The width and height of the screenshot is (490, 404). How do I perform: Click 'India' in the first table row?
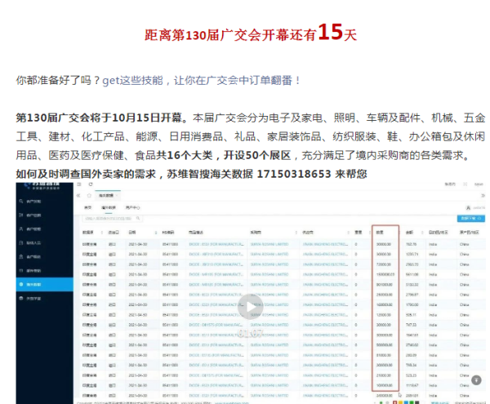tap(433, 244)
